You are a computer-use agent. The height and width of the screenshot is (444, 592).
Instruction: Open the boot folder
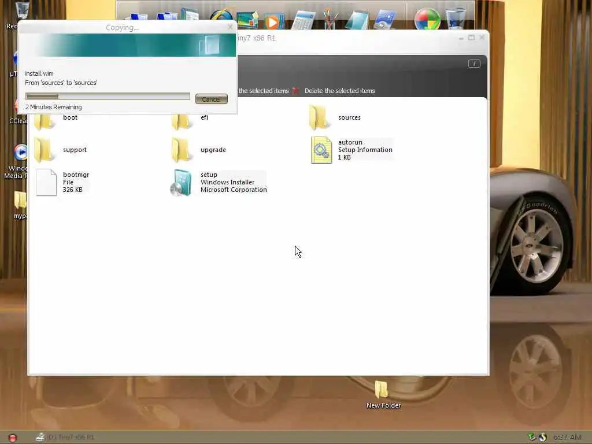click(x=56, y=121)
